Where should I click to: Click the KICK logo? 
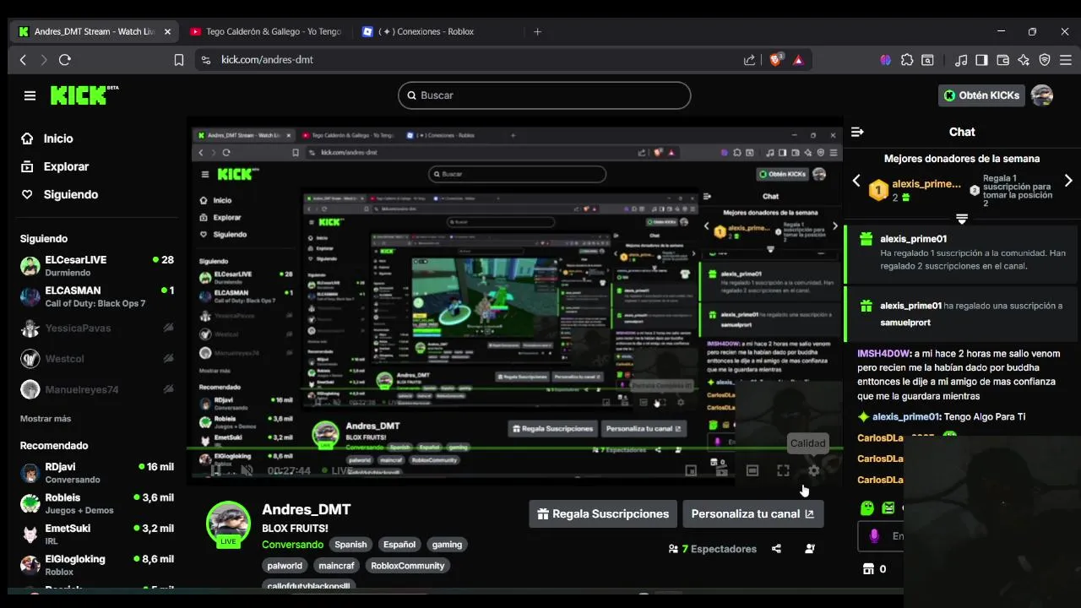(x=84, y=95)
